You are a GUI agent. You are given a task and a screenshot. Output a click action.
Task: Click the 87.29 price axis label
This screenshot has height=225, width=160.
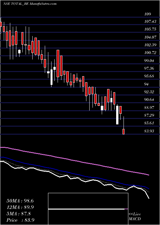point(149,115)
